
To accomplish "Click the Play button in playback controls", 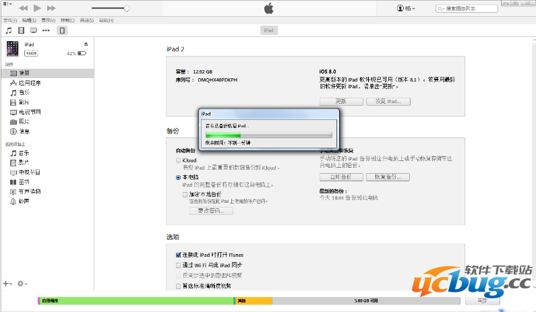I will (37, 8).
